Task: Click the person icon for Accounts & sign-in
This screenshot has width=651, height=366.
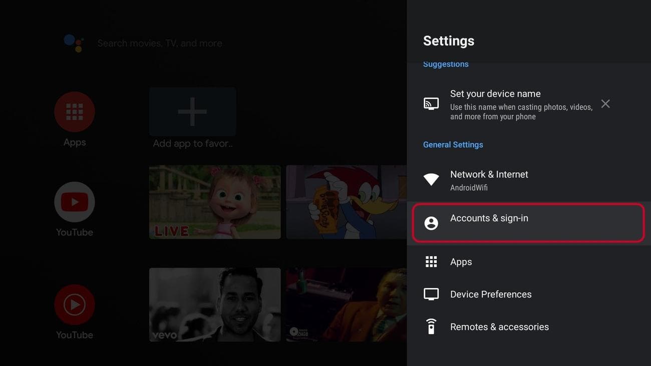Action: [x=431, y=223]
